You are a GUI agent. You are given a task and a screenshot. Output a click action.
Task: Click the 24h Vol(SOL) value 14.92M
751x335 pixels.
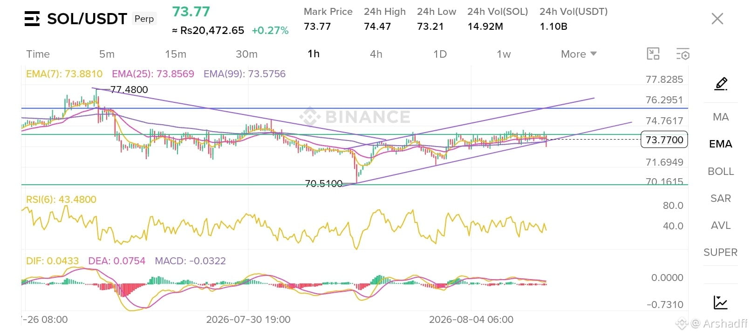click(x=485, y=26)
